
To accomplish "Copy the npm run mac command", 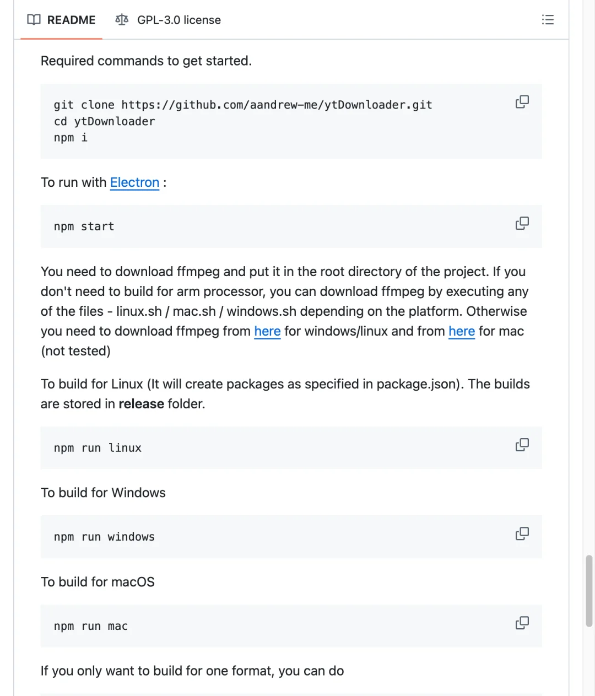I will tap(522, 623).
